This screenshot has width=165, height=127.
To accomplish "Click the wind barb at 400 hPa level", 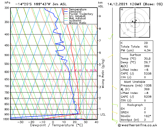I will pyautogui.click(x=111, y=37).
